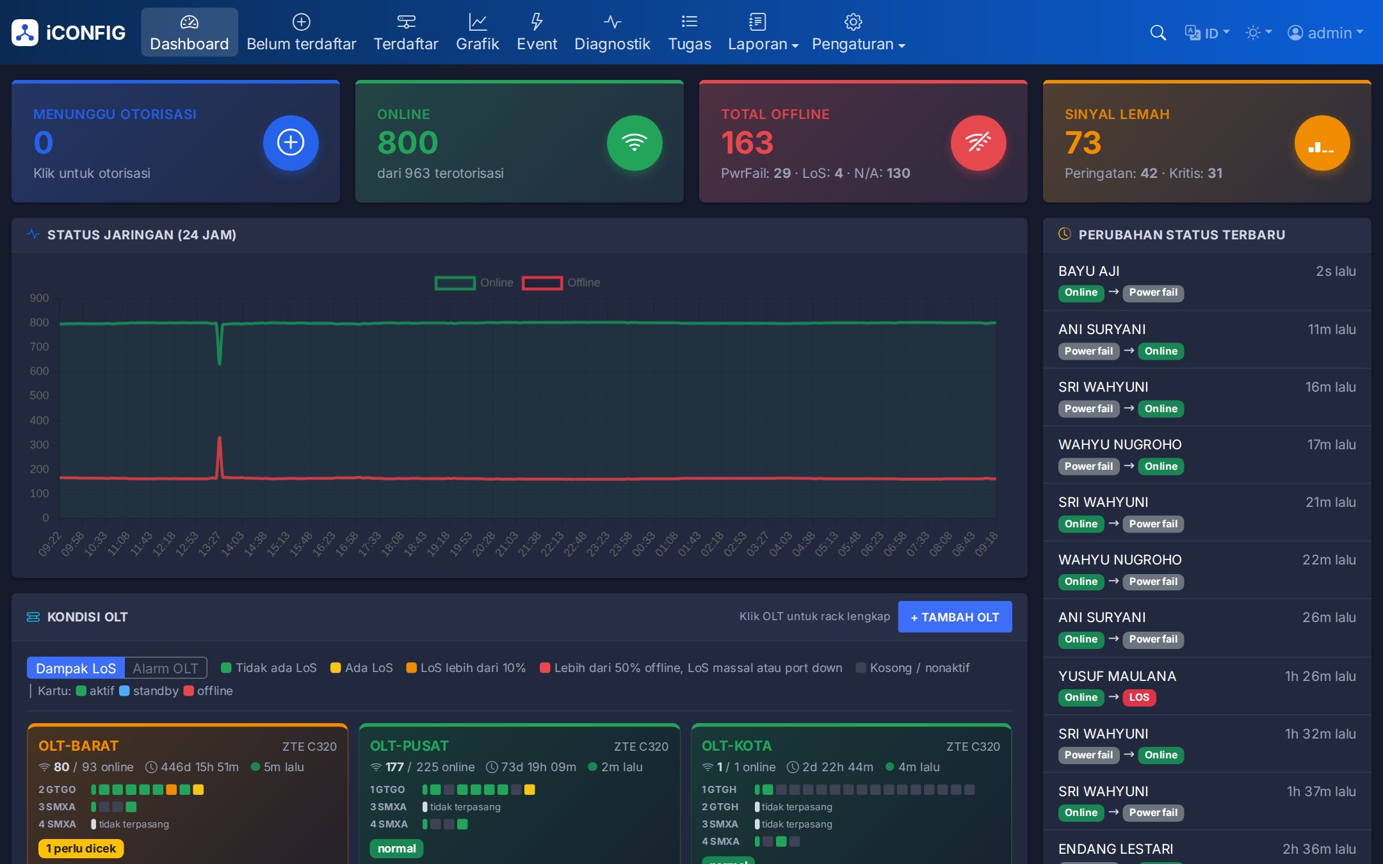Open the ID language dropdown
The width and height of the screenshot is (1383, 864).
click(x=1208, y=33)
